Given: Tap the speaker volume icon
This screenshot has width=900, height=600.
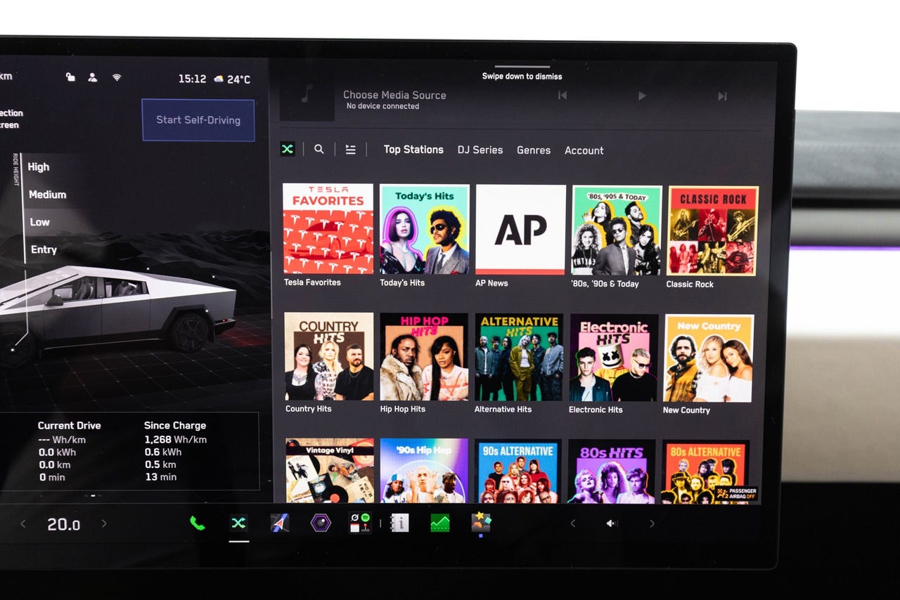Looking at the screenshot, I should (x=612, y=523).
